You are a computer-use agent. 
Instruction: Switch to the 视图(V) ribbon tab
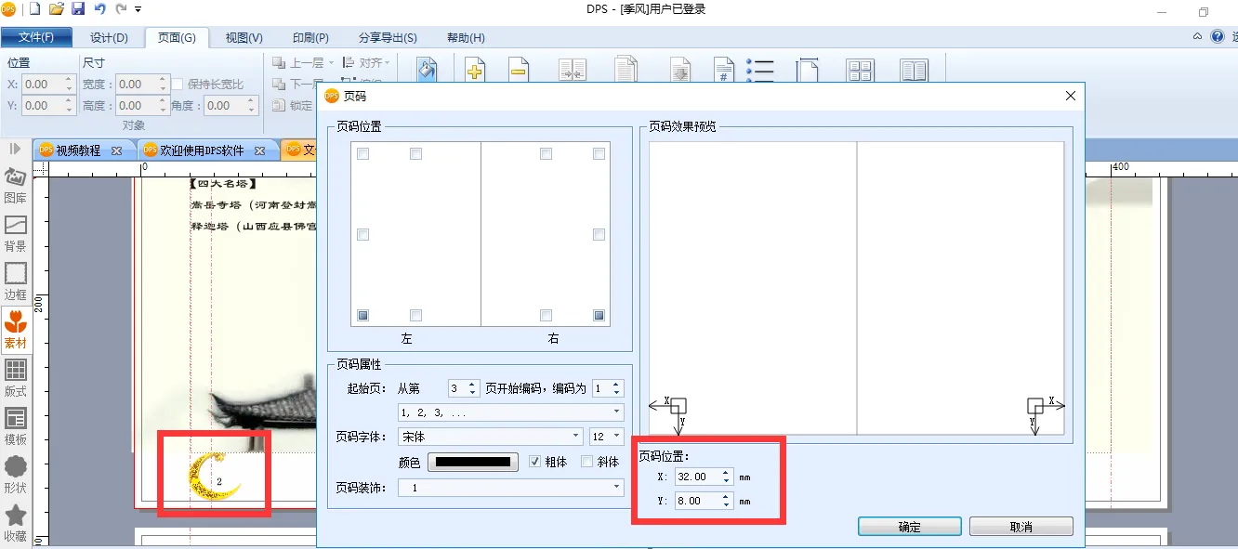coord(244,37)
